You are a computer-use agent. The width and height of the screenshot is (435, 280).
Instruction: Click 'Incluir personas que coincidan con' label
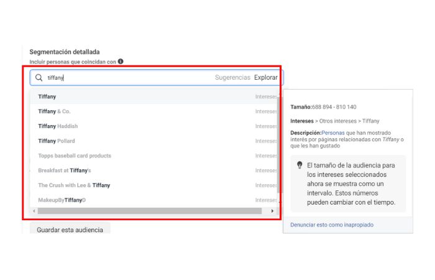pyautogui.click(x=73, y=62)
